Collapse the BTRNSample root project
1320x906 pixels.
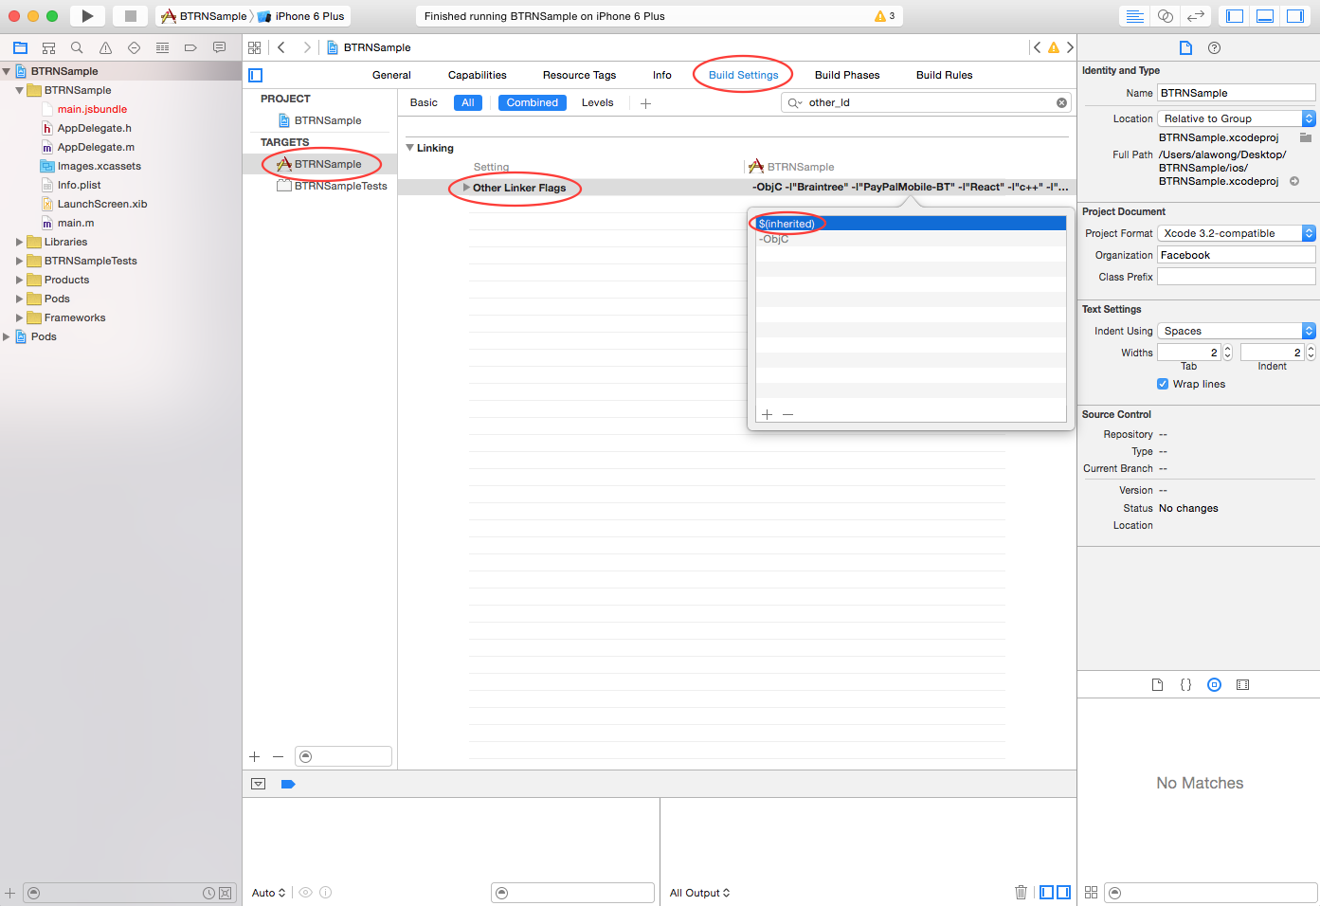click(x=7, y=71)
